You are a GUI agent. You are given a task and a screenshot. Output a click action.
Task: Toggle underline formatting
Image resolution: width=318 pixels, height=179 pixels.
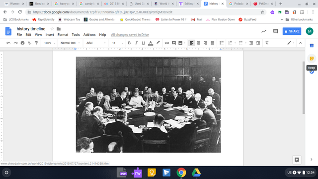click(x=143, y=43)
